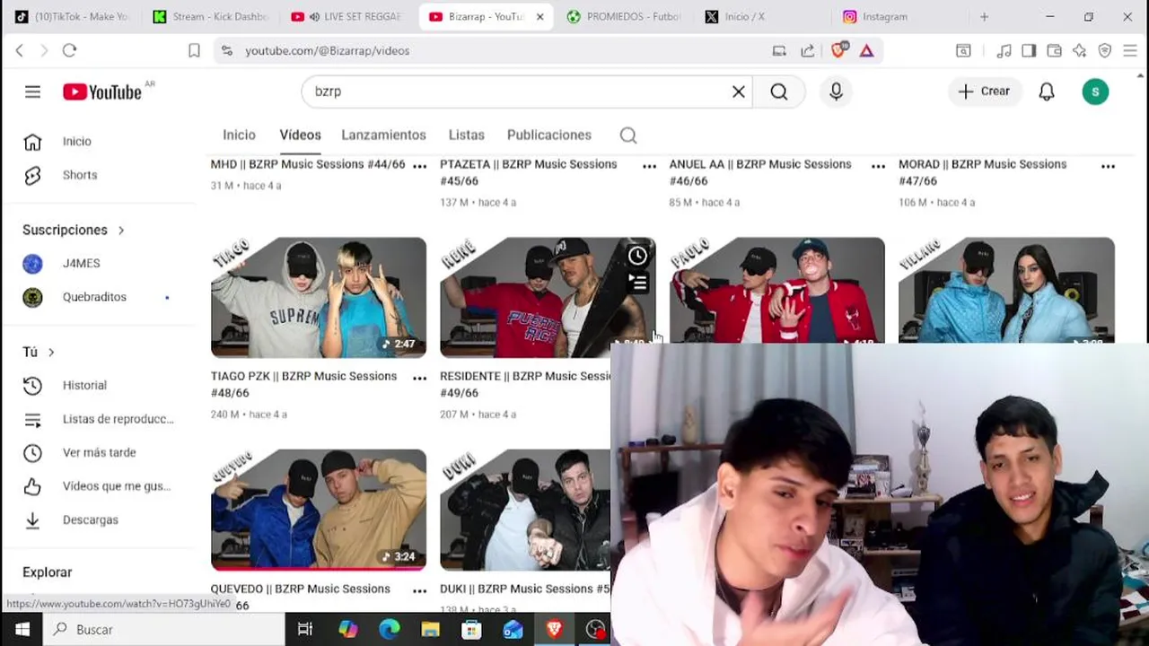The height and width of the screenshot is (646, 1149).
Task: Open Microsoft Edge from the taskbar
Action: point(389,630)
